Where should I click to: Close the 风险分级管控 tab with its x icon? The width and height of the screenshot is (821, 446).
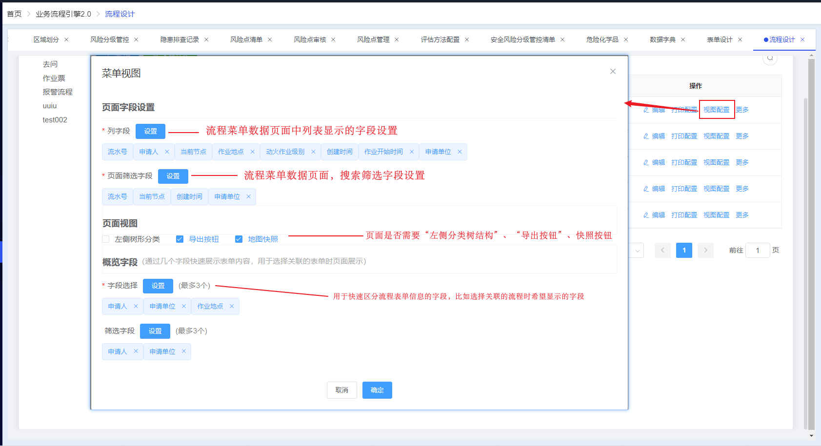click(136, 39)
